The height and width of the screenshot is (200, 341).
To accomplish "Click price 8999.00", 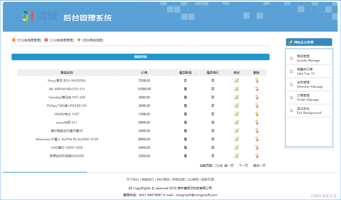I will coord(144,139).
